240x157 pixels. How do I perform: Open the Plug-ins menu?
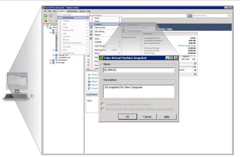coord(82,11)
